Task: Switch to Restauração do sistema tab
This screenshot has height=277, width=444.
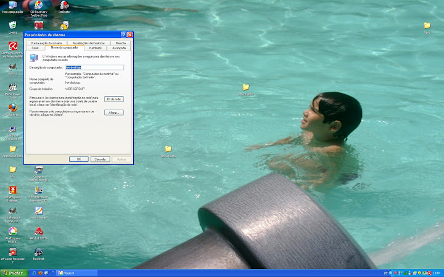Action: coord(46,43)
